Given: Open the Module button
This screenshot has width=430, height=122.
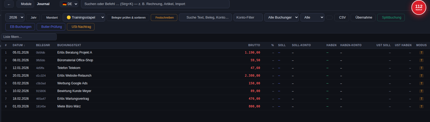Looking at the screenshot, I should pos(25,4).
